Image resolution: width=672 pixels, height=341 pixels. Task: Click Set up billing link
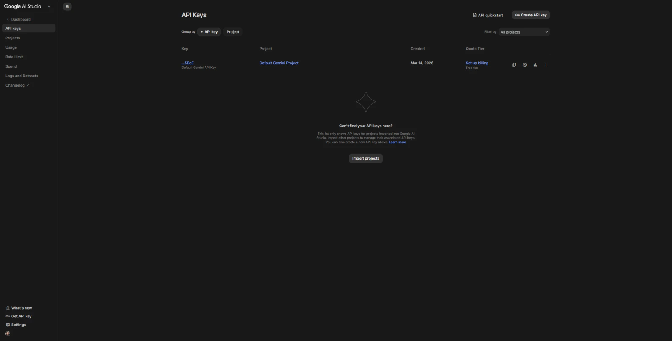(477, 63)
